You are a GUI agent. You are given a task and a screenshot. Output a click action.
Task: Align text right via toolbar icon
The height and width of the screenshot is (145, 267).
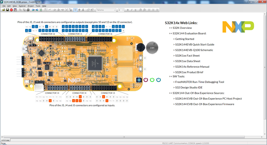157,10
